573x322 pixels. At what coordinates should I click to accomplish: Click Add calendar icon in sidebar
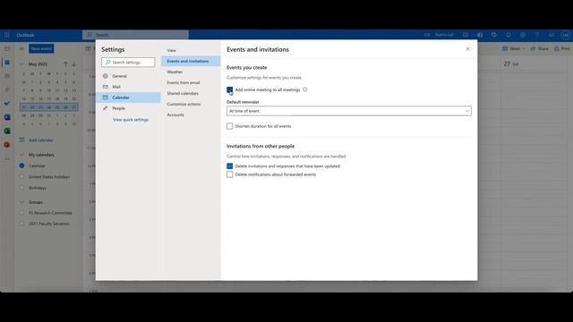[21, 140]
